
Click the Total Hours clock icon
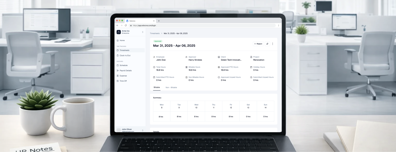154,67
